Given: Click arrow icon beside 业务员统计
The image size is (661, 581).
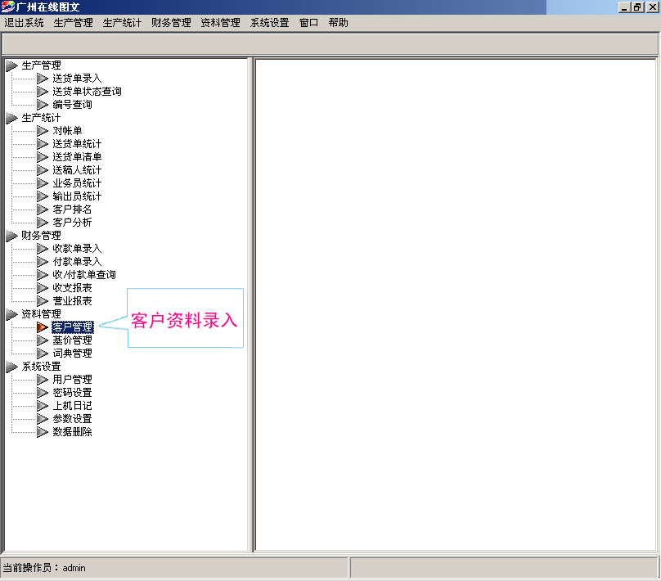Looking at the screenshot, I should [43, 183].
